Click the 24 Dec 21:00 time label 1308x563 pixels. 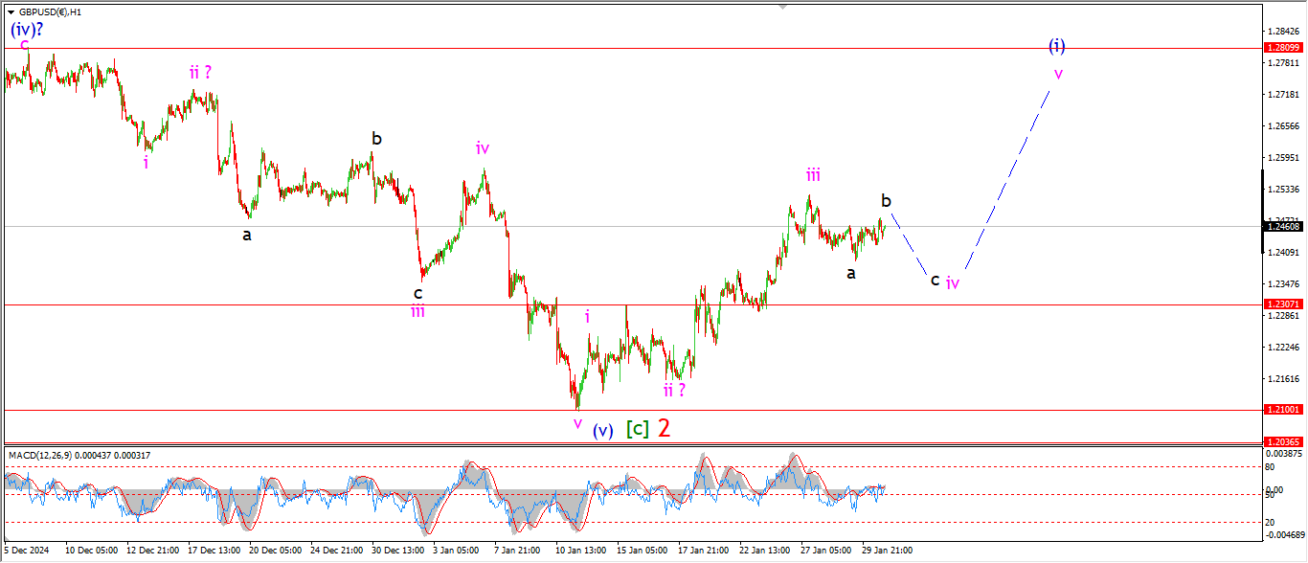[337, 551]
